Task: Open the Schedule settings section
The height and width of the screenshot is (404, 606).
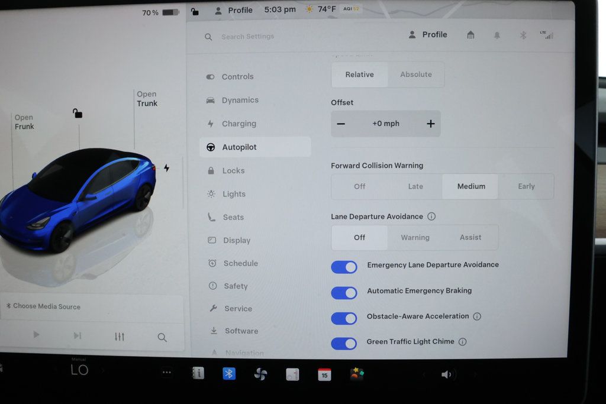Action: (x=255, y=263)
